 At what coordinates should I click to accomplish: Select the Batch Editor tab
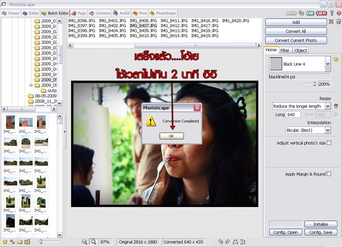pos(55,13)
